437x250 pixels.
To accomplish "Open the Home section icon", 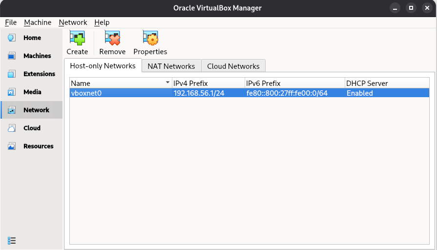I will point(11,38).
